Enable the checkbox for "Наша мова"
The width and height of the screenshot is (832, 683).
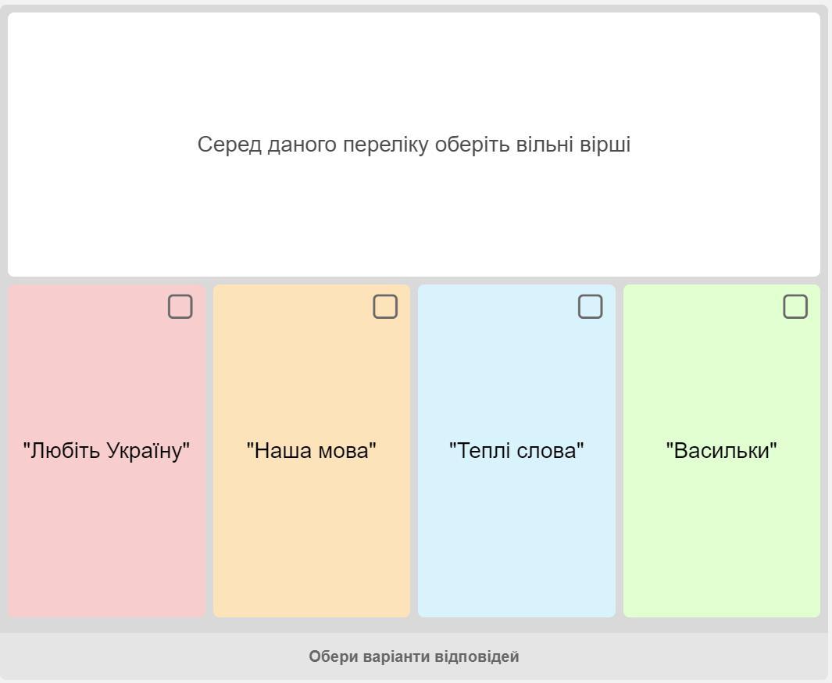pos(385,307)
